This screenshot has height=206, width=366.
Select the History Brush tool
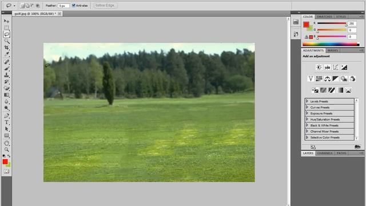click(x=6, y=81)
